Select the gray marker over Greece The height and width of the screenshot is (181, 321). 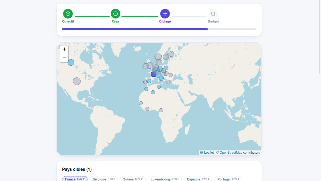coord(168,82)
